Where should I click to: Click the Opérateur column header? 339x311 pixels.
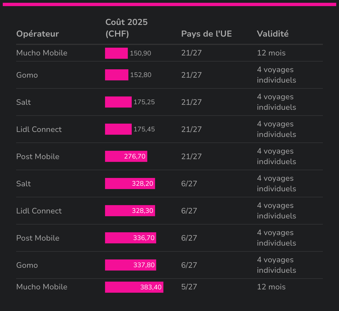click(x=38, y=34)
